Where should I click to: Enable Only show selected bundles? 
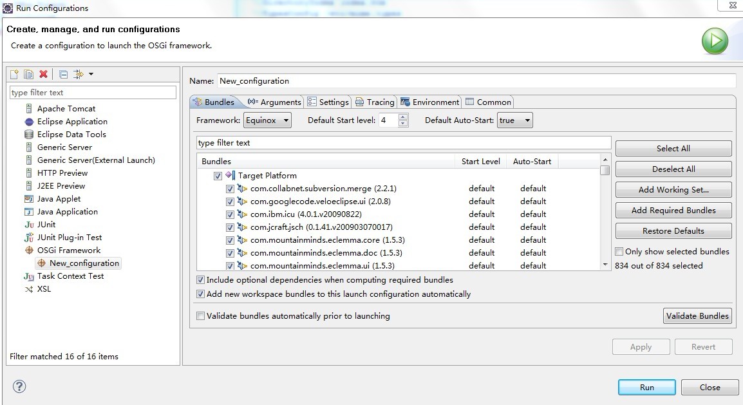[x=619, y=252]
